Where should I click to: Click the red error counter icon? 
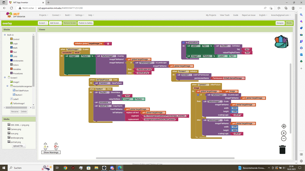(x=55, y=146)
